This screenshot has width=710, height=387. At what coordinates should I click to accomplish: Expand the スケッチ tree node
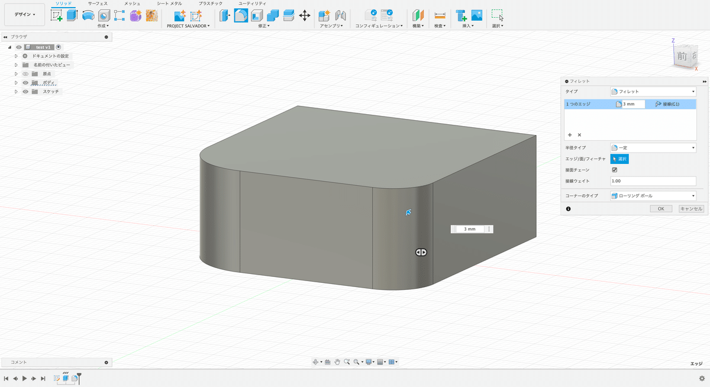tap(17, 92)
